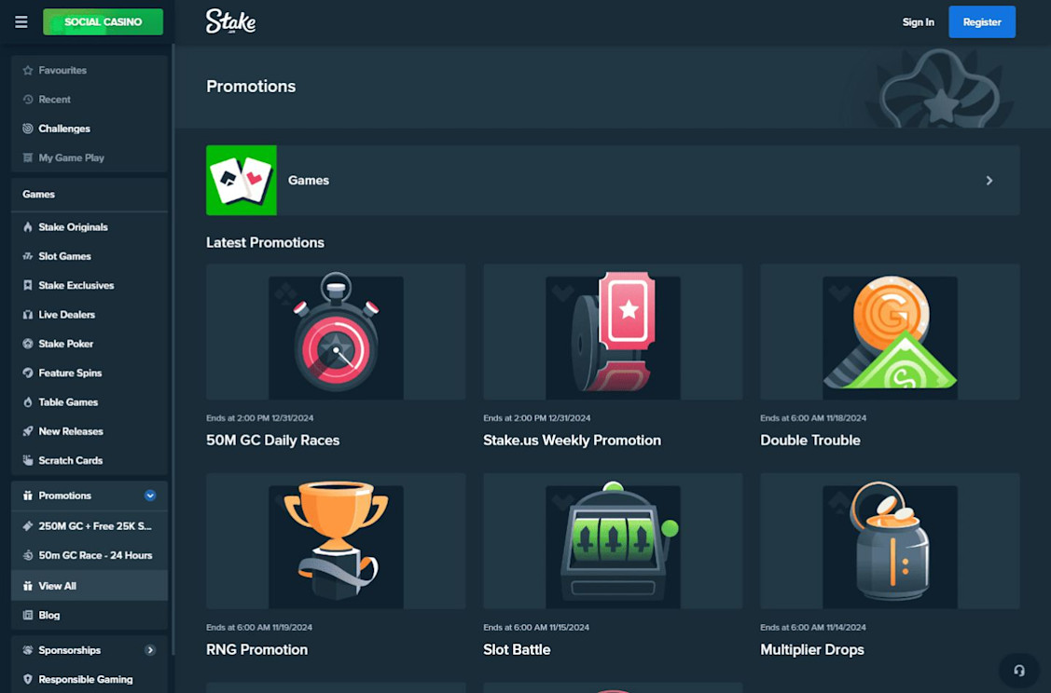Open the hamburger menu icon
The height and width of the screenshot is (693, 1051).
tap(21, 22)
